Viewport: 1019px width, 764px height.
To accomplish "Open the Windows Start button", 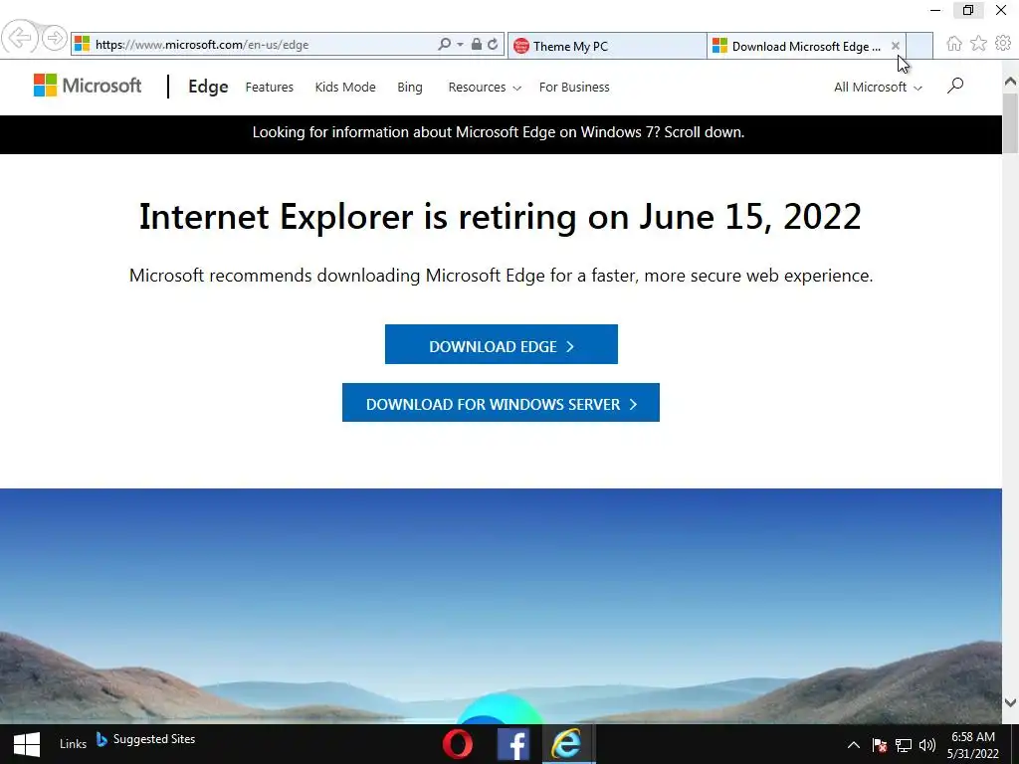I will click(27, 744).
